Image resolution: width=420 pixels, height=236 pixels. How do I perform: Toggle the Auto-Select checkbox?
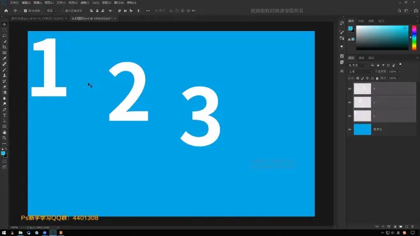(25, 11)
